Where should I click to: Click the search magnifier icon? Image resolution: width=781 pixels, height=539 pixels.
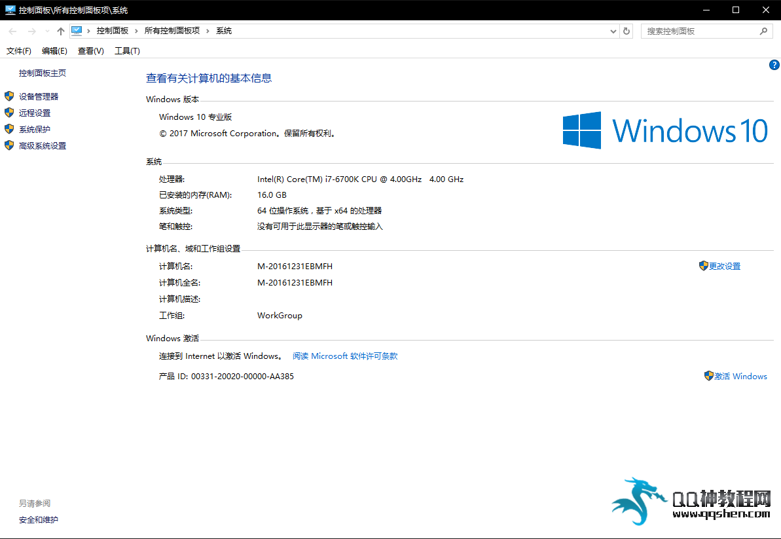763,31
